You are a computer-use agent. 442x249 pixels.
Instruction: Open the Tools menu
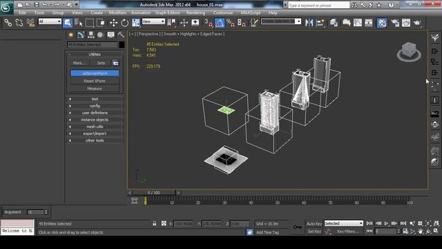(39, 12)
